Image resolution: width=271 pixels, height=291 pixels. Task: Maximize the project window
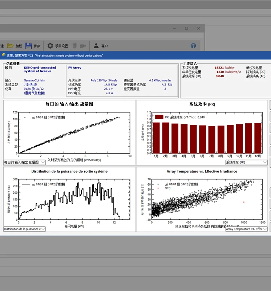click(x=186, y=28)
